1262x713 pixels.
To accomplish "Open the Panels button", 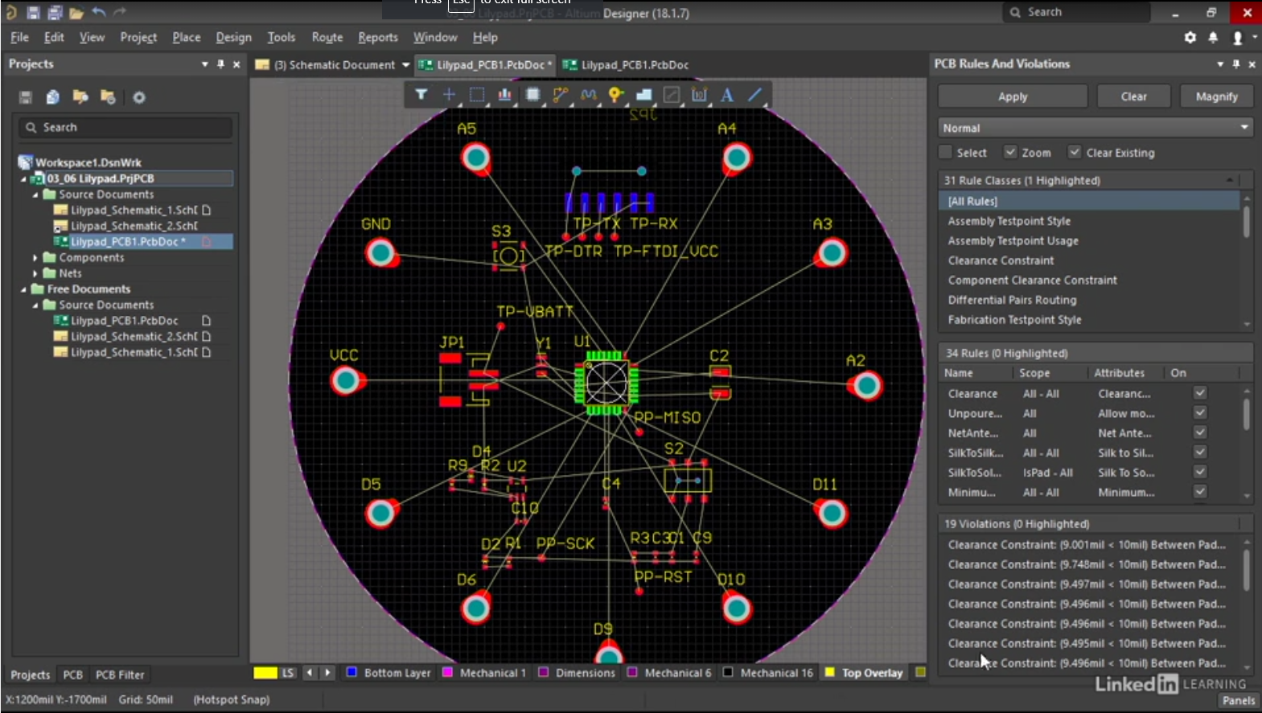I will click(x=1238, y=700).
